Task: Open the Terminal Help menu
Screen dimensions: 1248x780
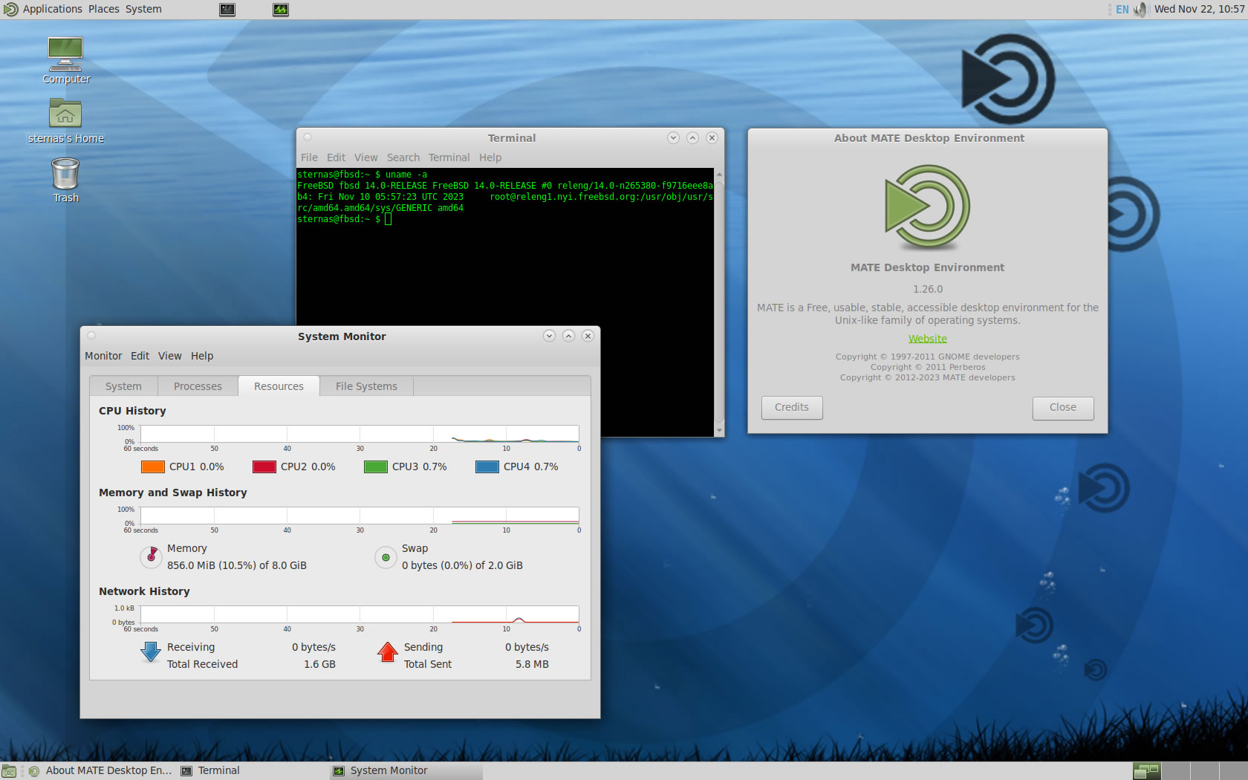Action: pyautogui.click(x=490, y=157)
